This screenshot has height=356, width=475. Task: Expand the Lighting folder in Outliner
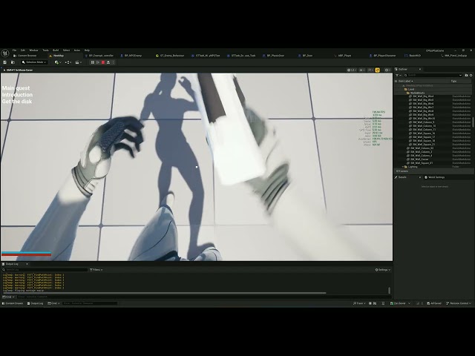403,167
